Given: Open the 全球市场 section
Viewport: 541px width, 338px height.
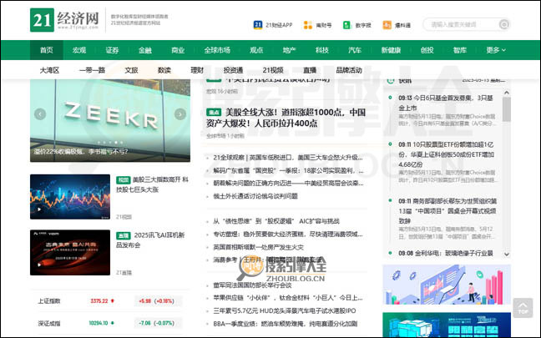Looking at the screenshot, I should pyautogui.click(x=217, y=50).
